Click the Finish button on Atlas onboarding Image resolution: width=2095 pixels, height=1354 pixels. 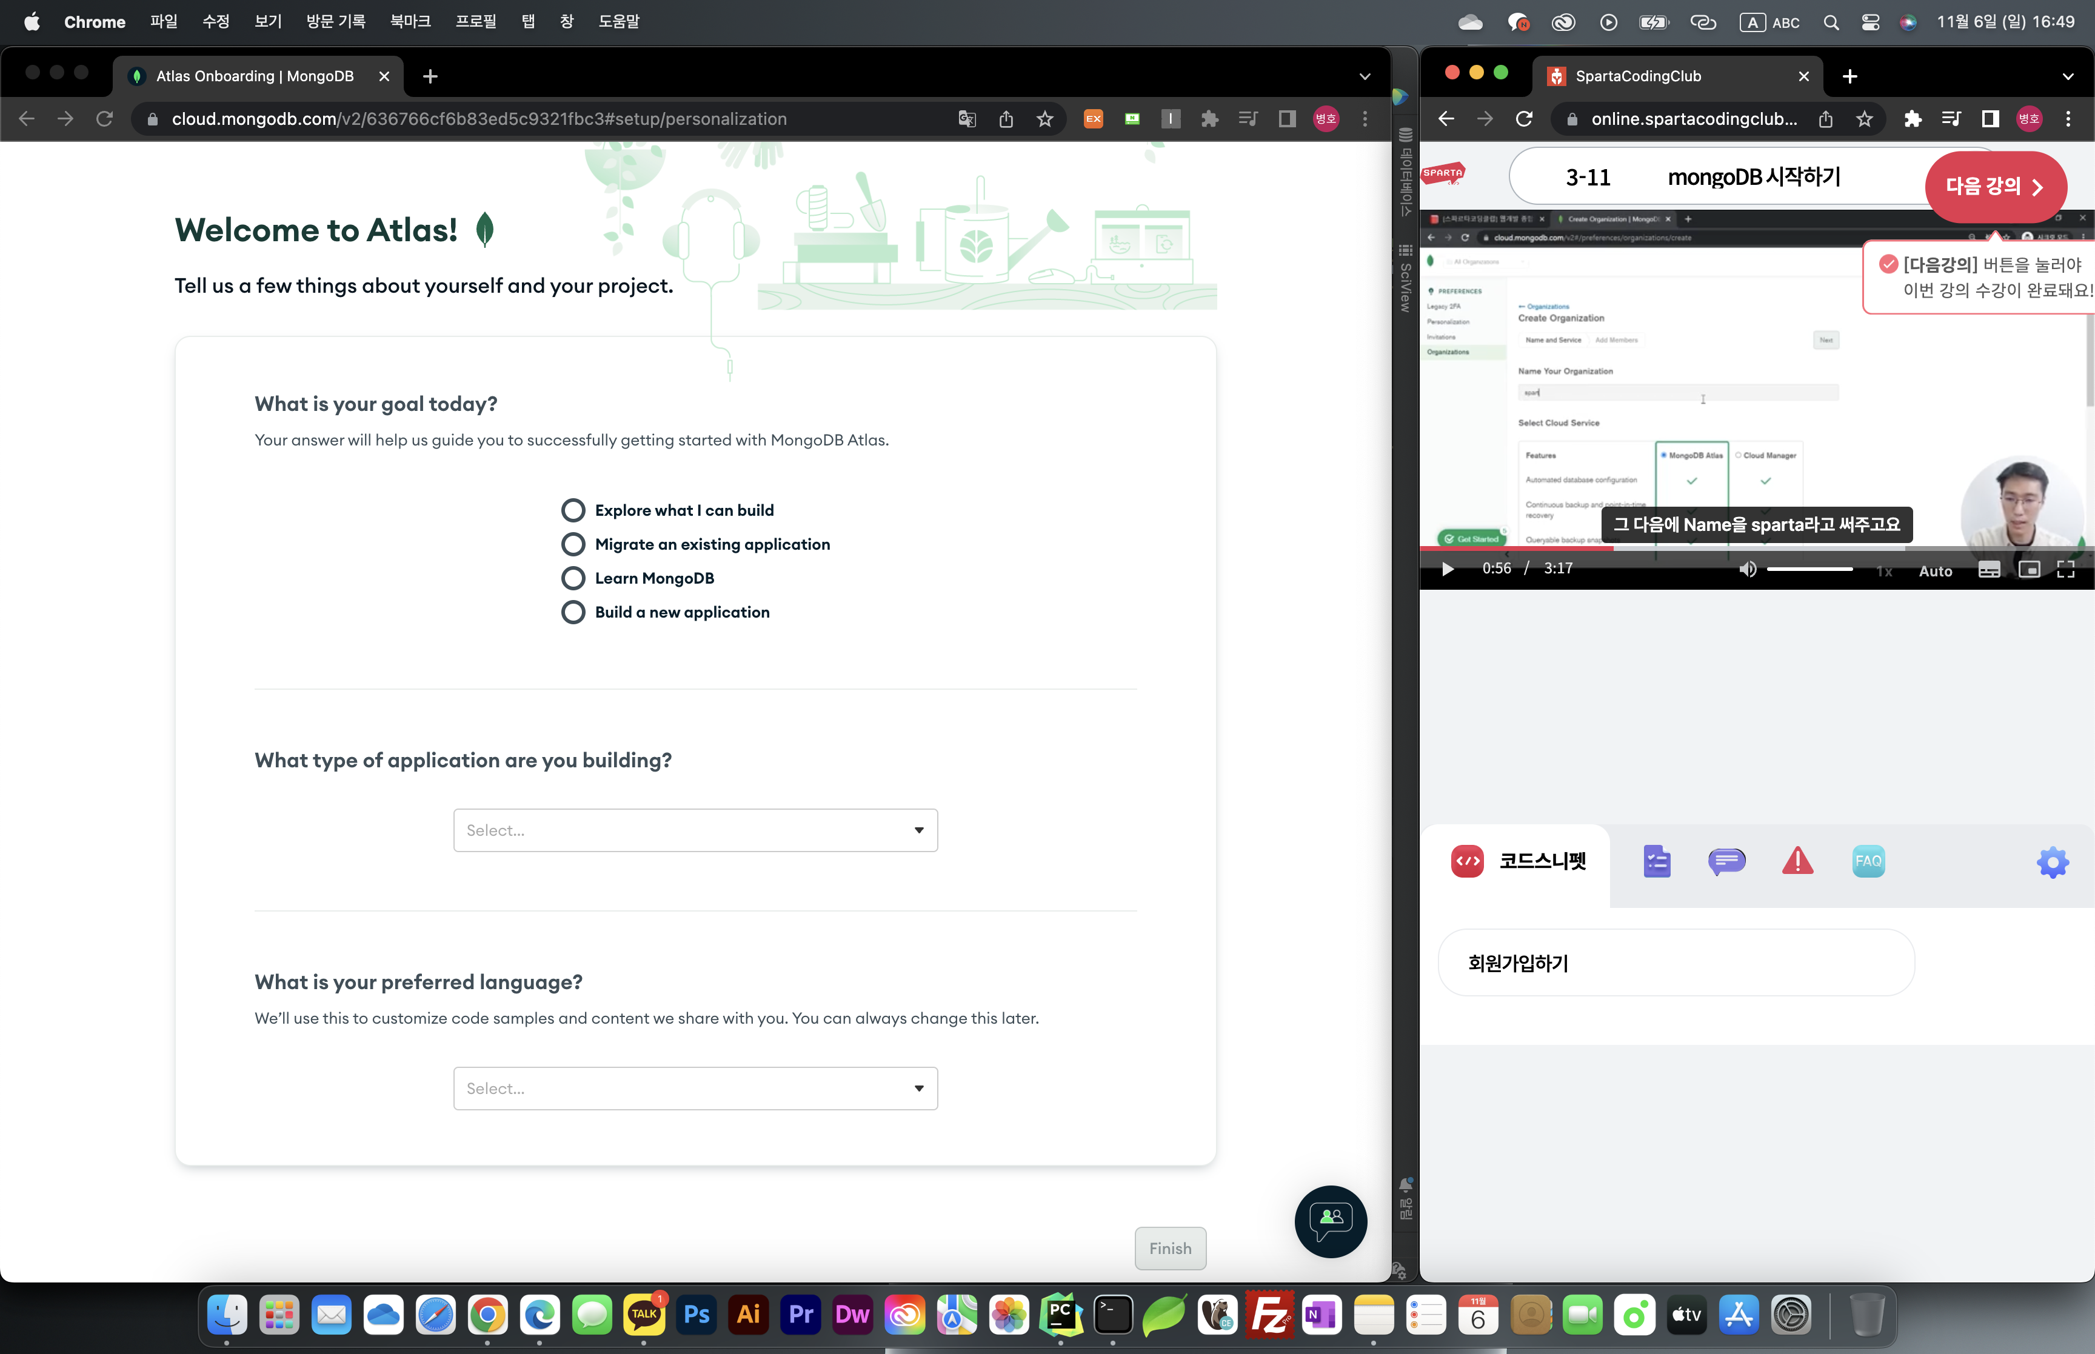(x=1170, y=1249)
